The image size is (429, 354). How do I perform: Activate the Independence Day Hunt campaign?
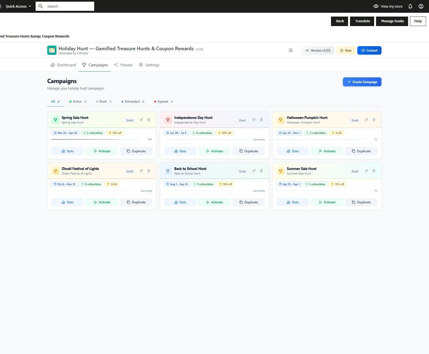pos(214,151)
